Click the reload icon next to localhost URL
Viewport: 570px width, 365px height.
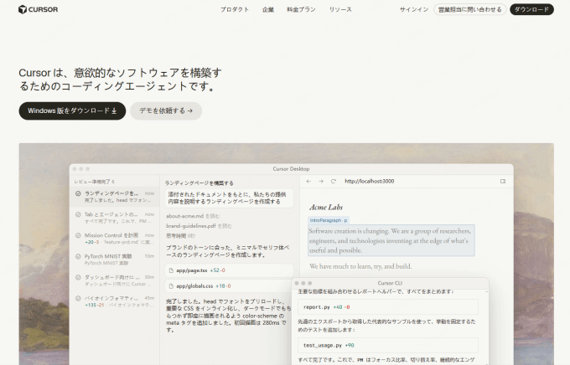(x=334, y=181)
